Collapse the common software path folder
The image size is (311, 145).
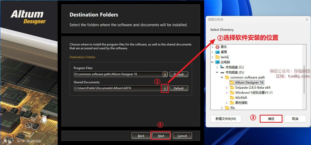point(222,77)
